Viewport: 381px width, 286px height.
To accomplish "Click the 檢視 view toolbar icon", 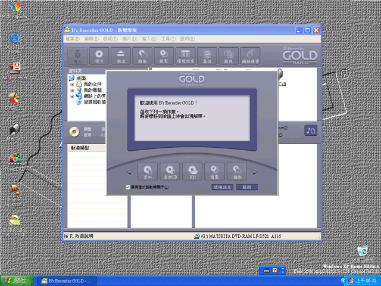I will (229, 56).
